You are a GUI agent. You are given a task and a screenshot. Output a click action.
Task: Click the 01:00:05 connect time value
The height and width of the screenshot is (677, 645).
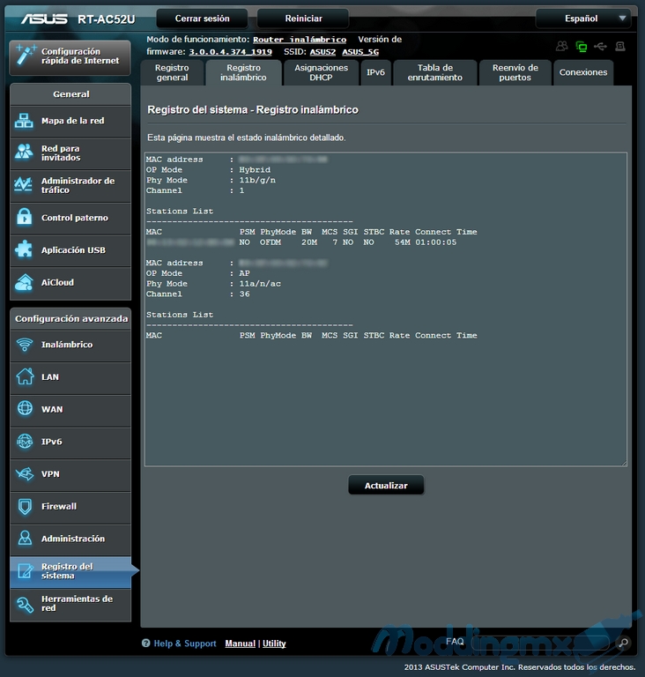click(x=435, y=242)
